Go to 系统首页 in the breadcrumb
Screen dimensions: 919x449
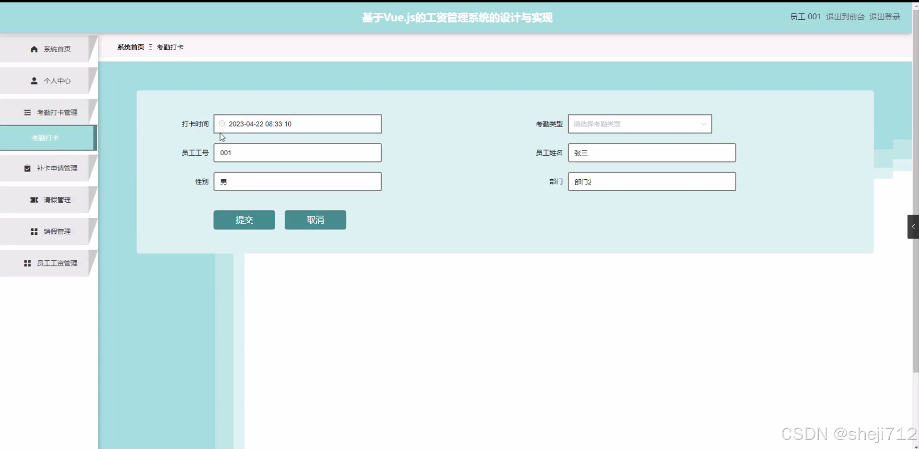pyautogui.click(x=130, y=47)
